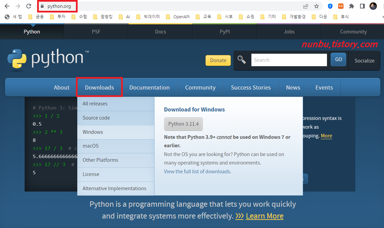Open the About navigation menu
The height and width of the screenshot is (228, 384).
62,87
